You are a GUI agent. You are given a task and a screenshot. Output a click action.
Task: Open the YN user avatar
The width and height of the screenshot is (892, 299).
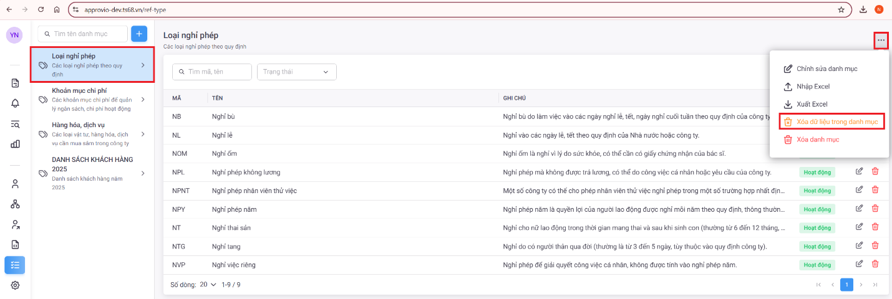point(14,36)
